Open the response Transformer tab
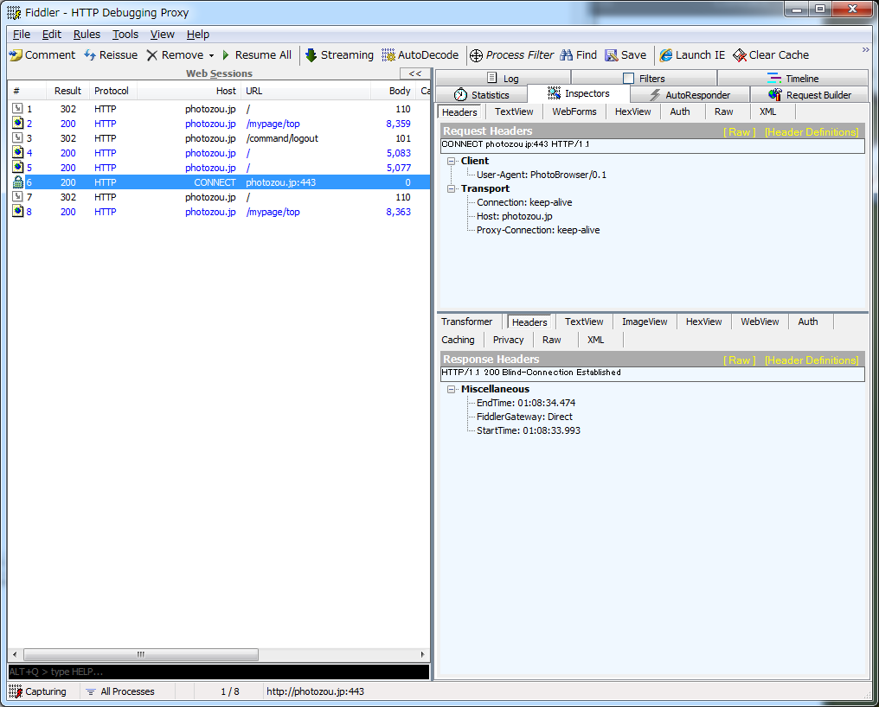This screenshot has width=879, height=707. 466,322
